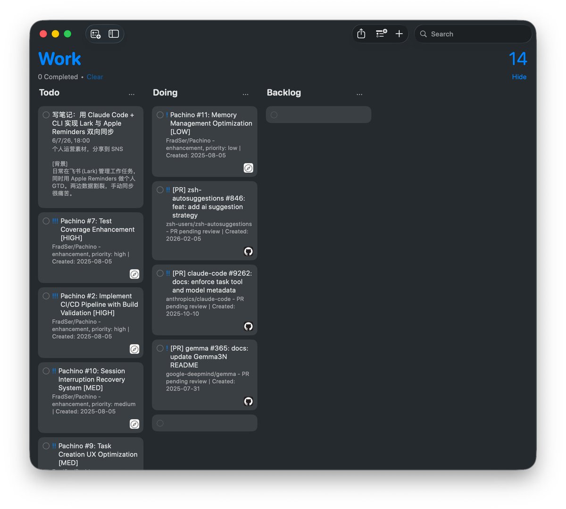Open GitHub icon on gemma #365 card
This screenshot has width=566, height=509.
point(249,401)
